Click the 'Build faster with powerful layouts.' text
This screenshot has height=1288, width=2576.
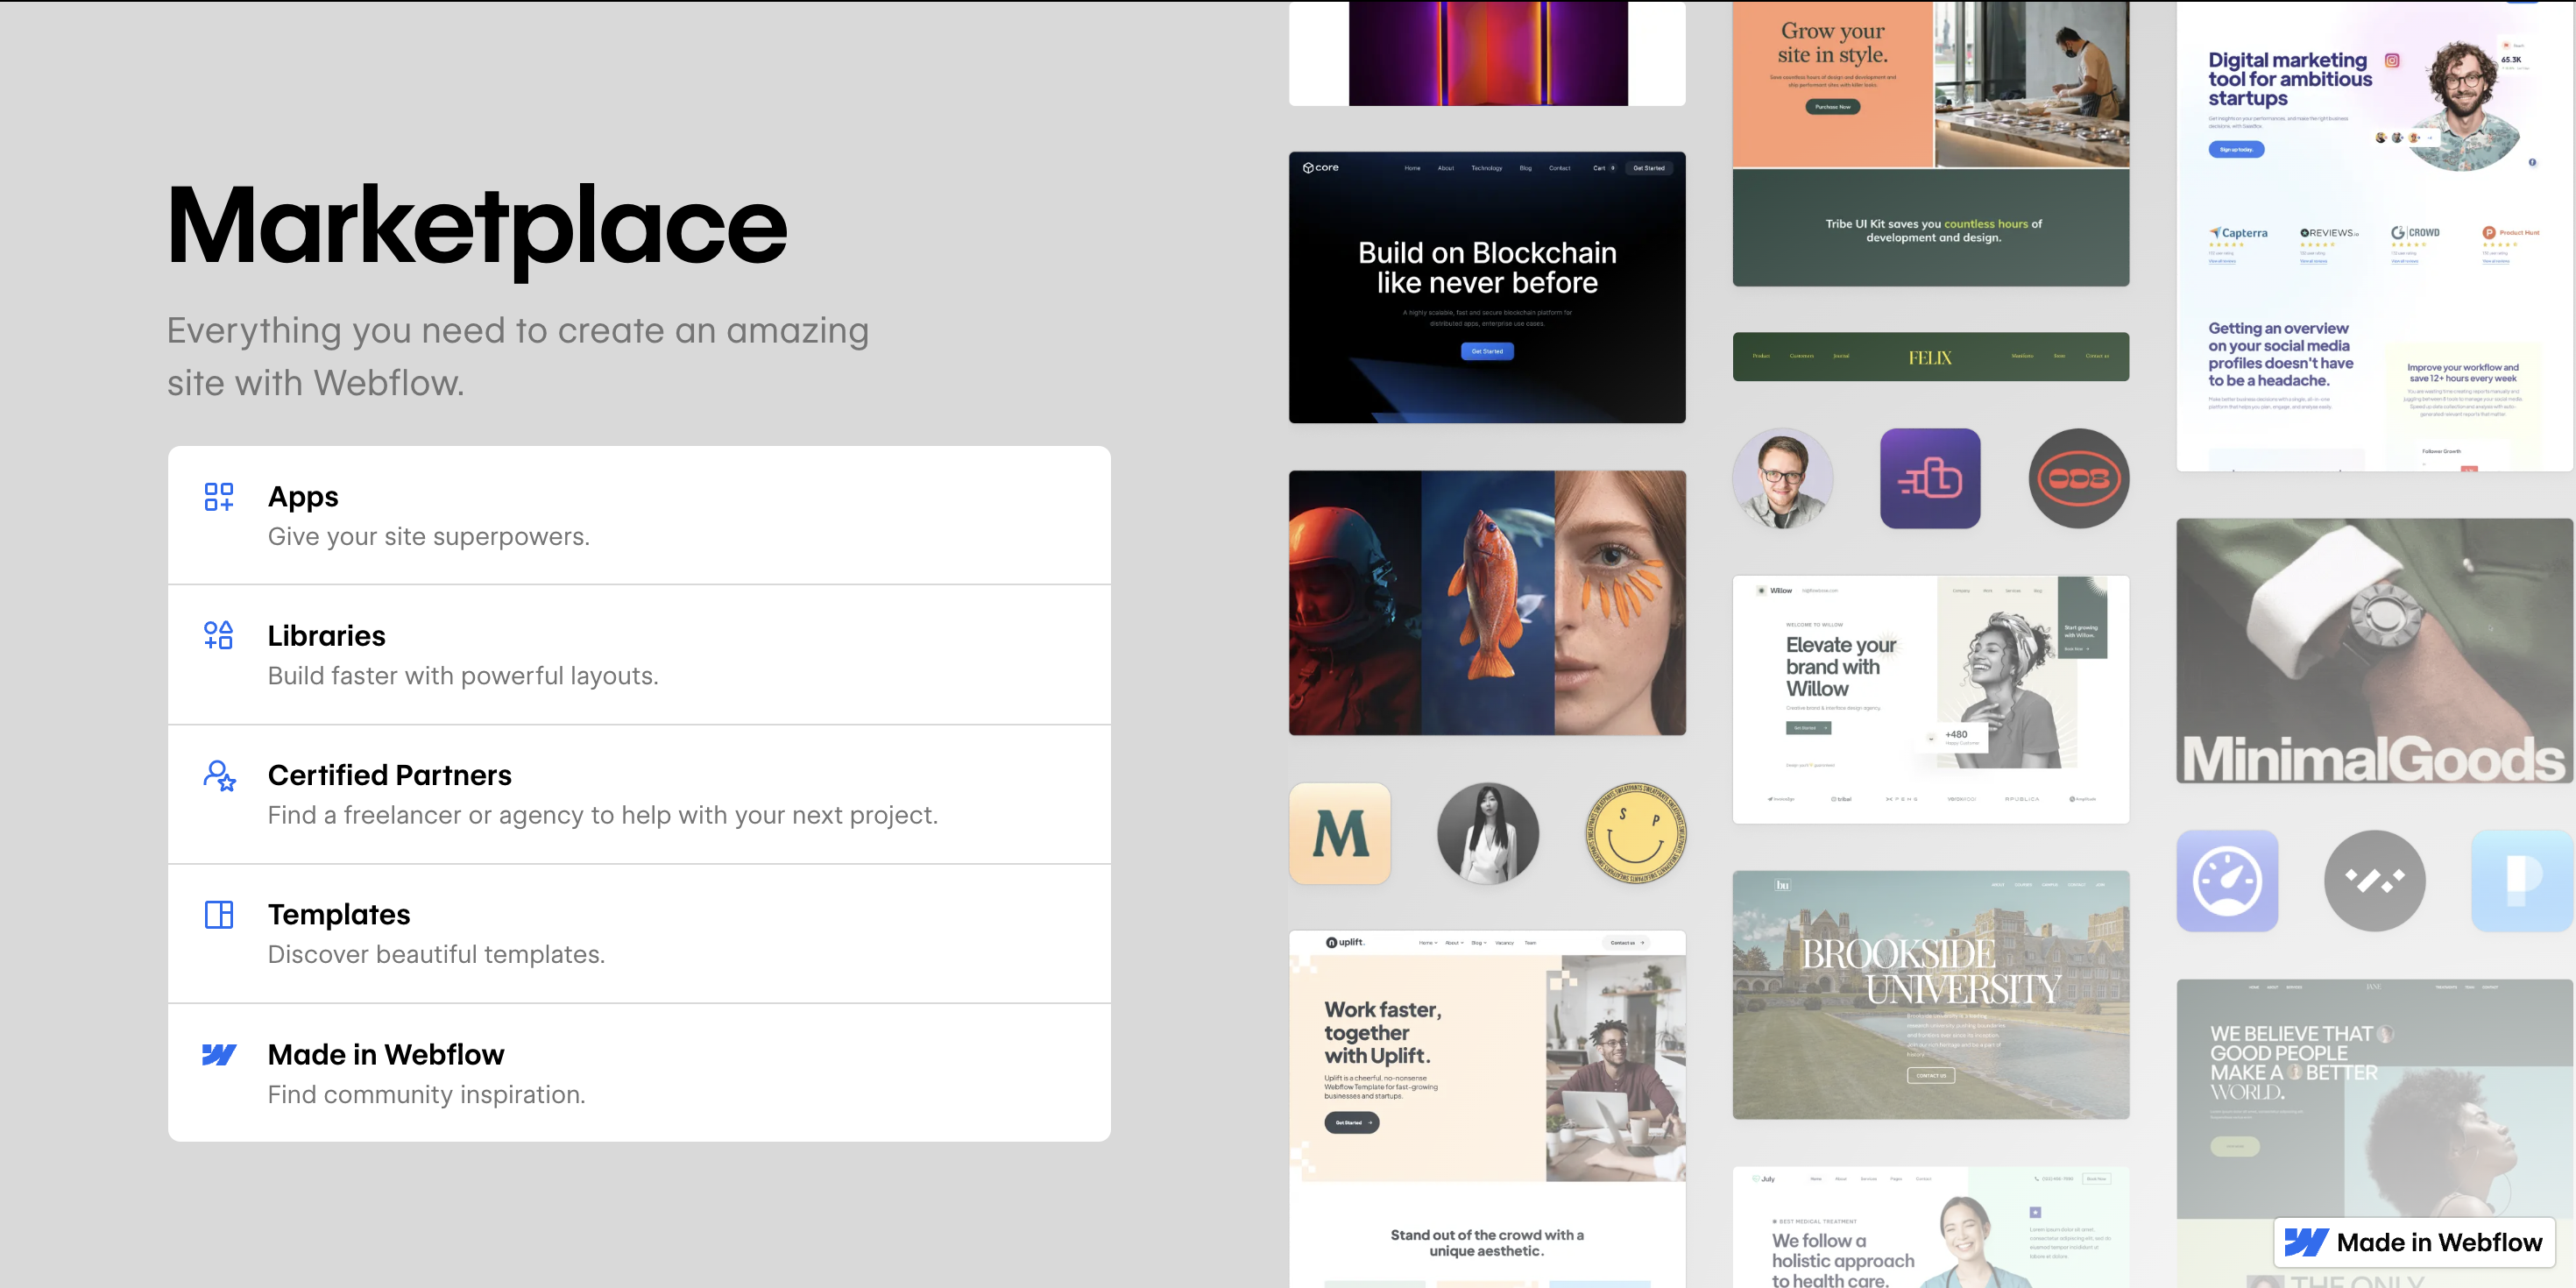[463, 676]
